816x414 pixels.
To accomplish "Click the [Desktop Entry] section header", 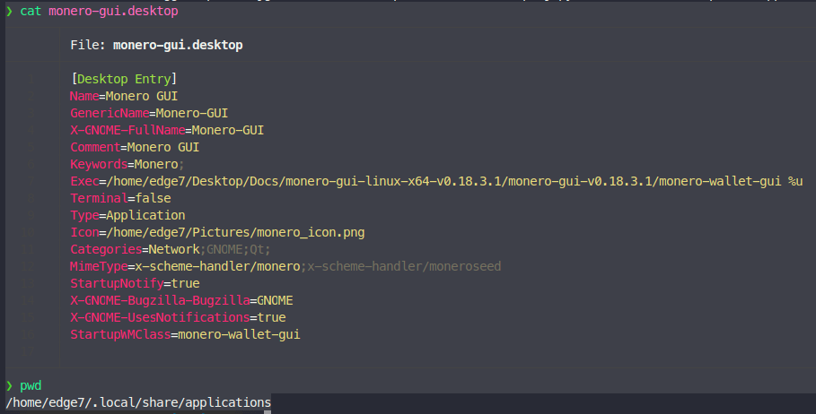I will tap(123, 79).
